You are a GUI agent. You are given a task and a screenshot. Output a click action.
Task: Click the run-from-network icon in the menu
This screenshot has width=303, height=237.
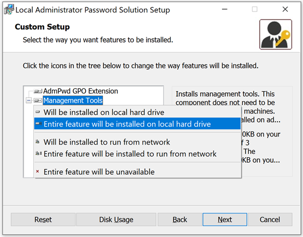pos(38,142)
